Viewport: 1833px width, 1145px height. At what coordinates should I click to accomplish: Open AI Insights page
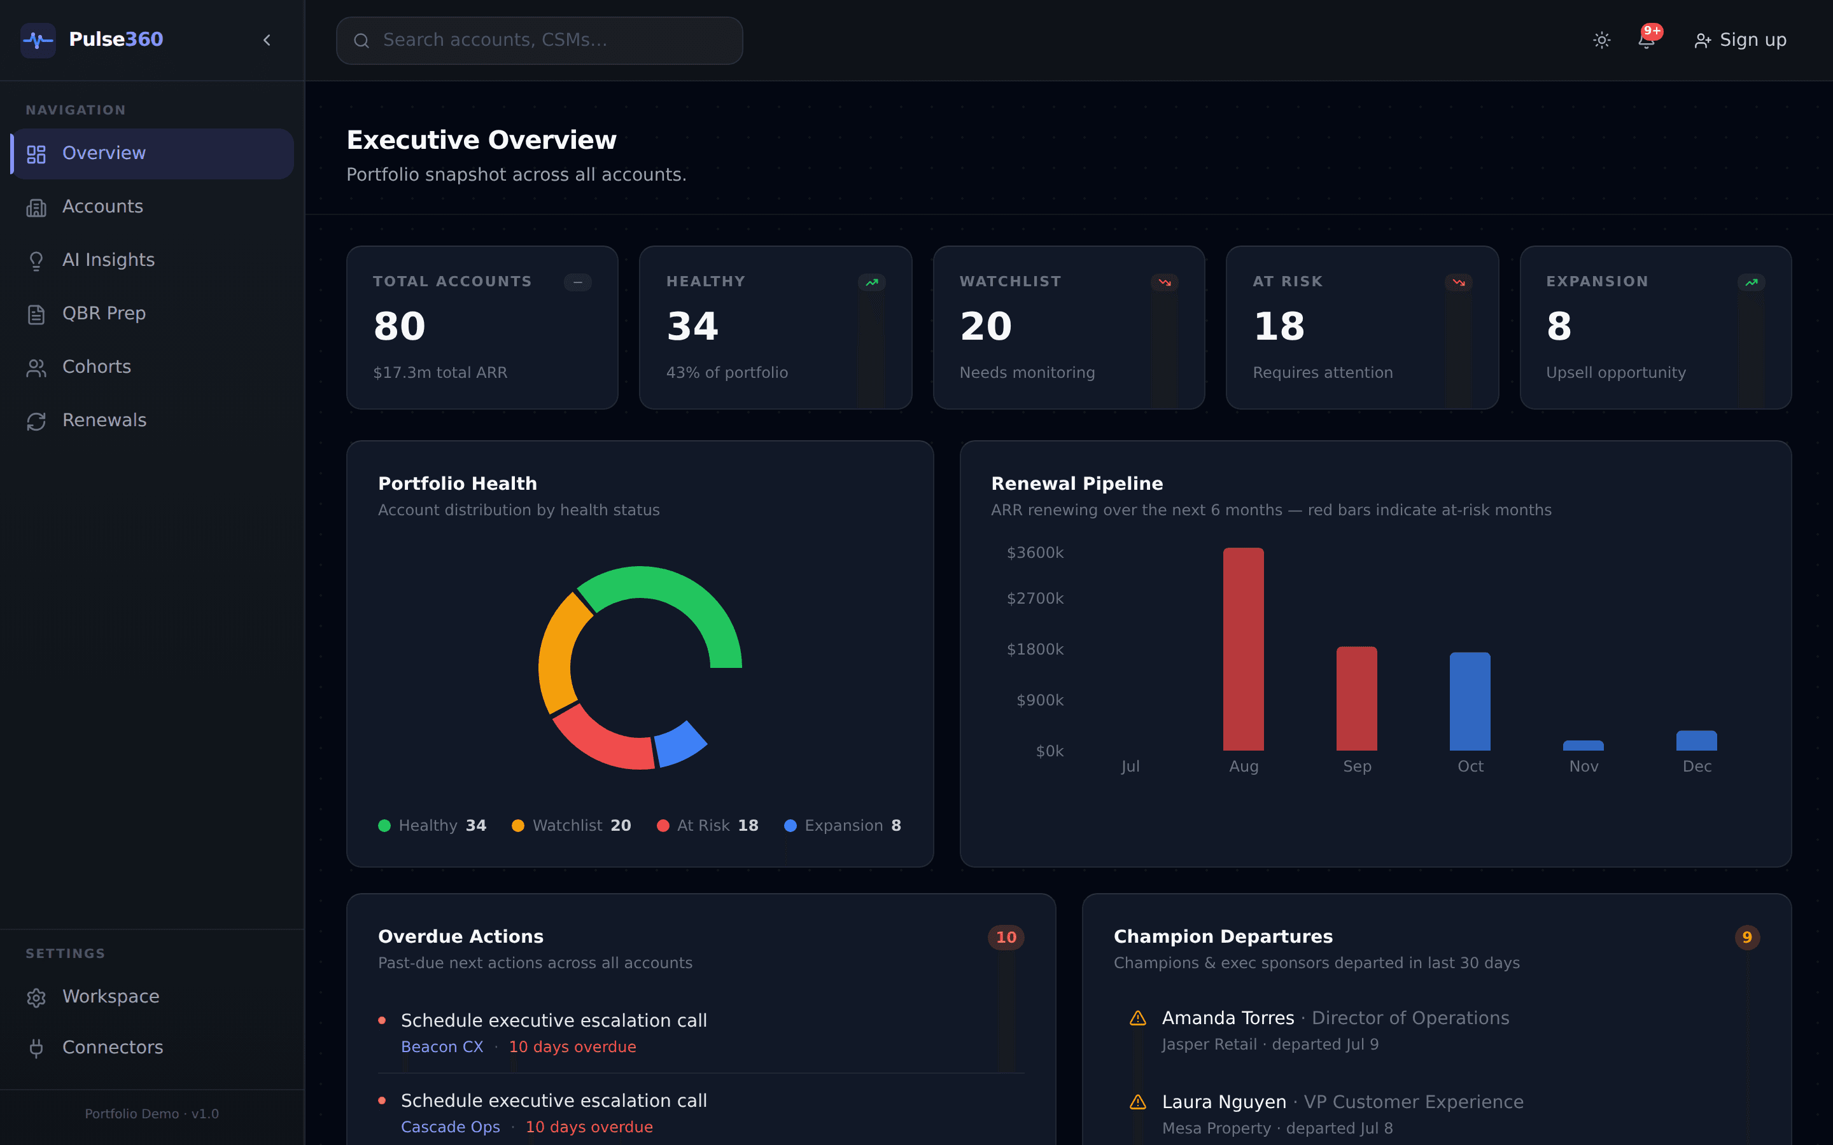click(152, 261)
